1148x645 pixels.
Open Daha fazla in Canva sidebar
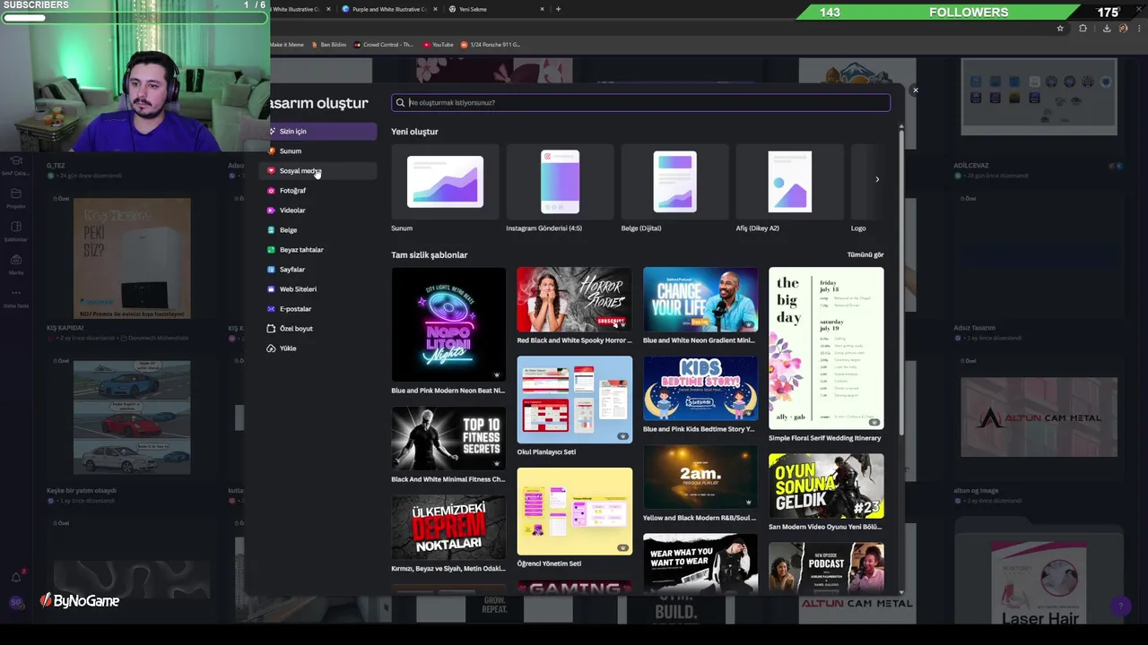tap(16, 297)
